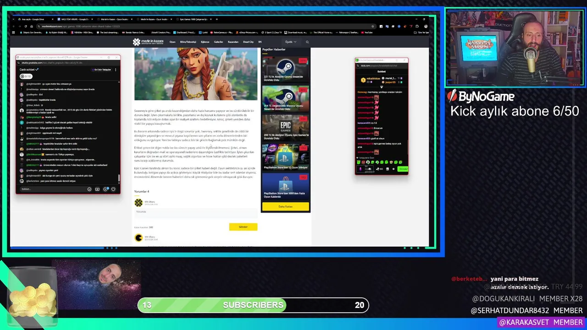The width and height of the screenshot is (587, 330).
Task: Bookmark this page with star icon
Action: point(372,26)
